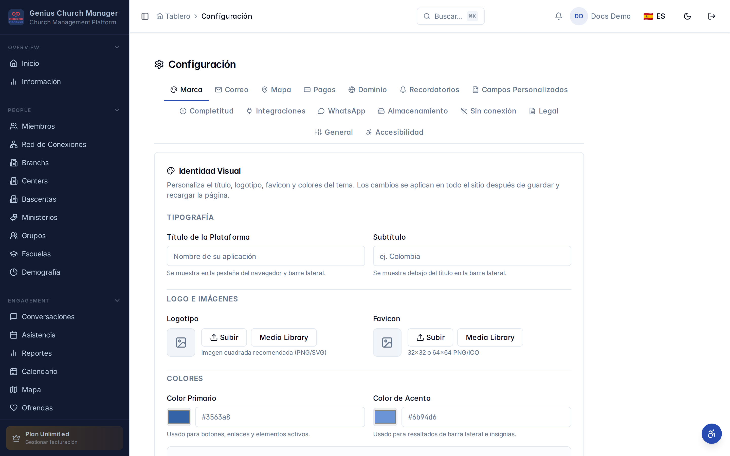Screen dimensions: 730x456
Task: Collapse the OVERVIEW section chevron
Action: (x=117, y=47)
